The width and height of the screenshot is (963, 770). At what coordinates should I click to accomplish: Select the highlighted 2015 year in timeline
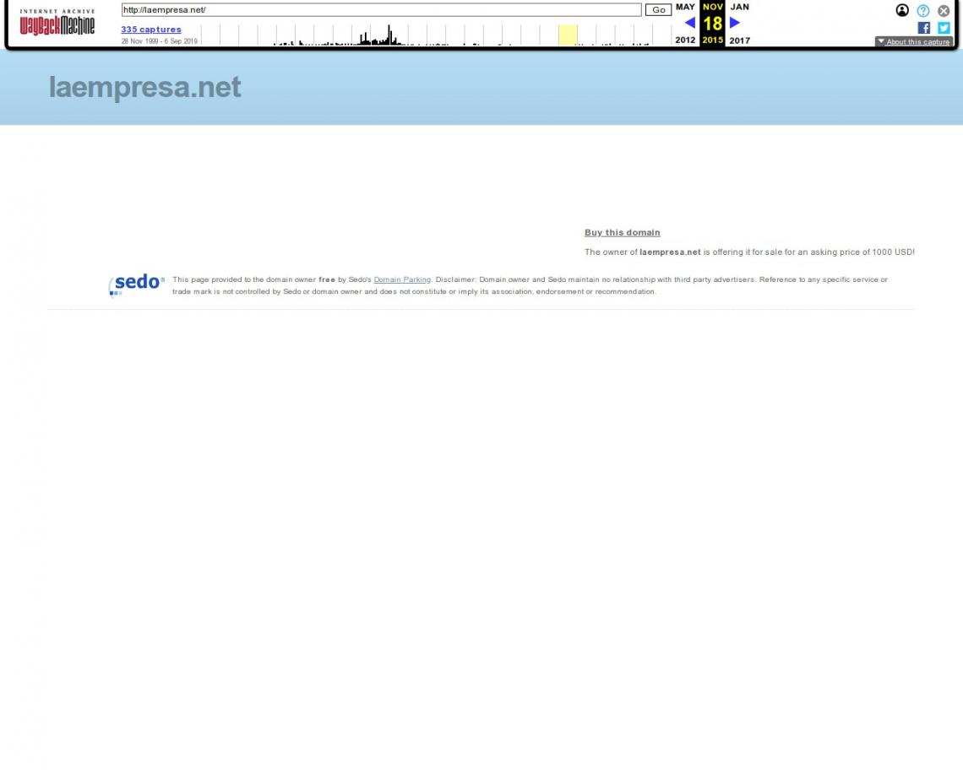coord(568,35)
